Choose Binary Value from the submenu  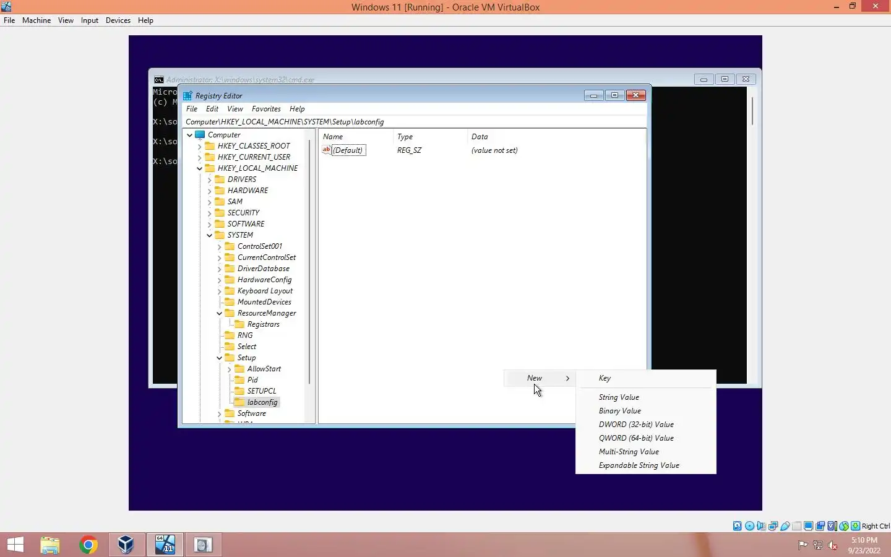[646, 411]
